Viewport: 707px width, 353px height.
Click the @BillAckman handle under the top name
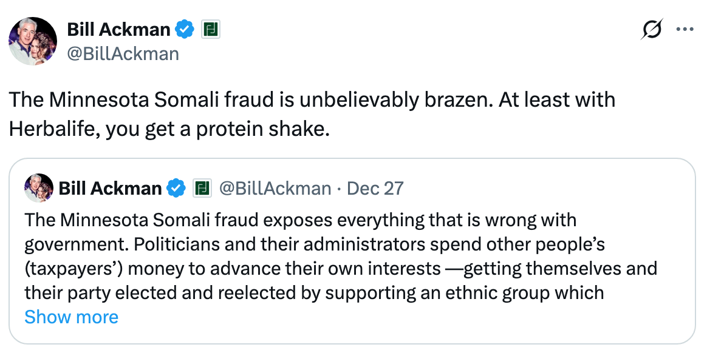point(123,54)
